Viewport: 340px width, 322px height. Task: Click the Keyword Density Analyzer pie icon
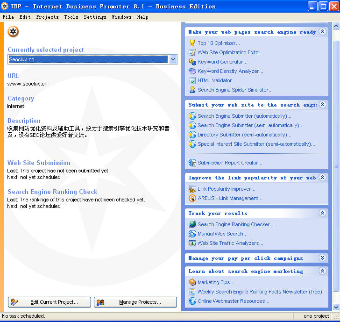192,71
